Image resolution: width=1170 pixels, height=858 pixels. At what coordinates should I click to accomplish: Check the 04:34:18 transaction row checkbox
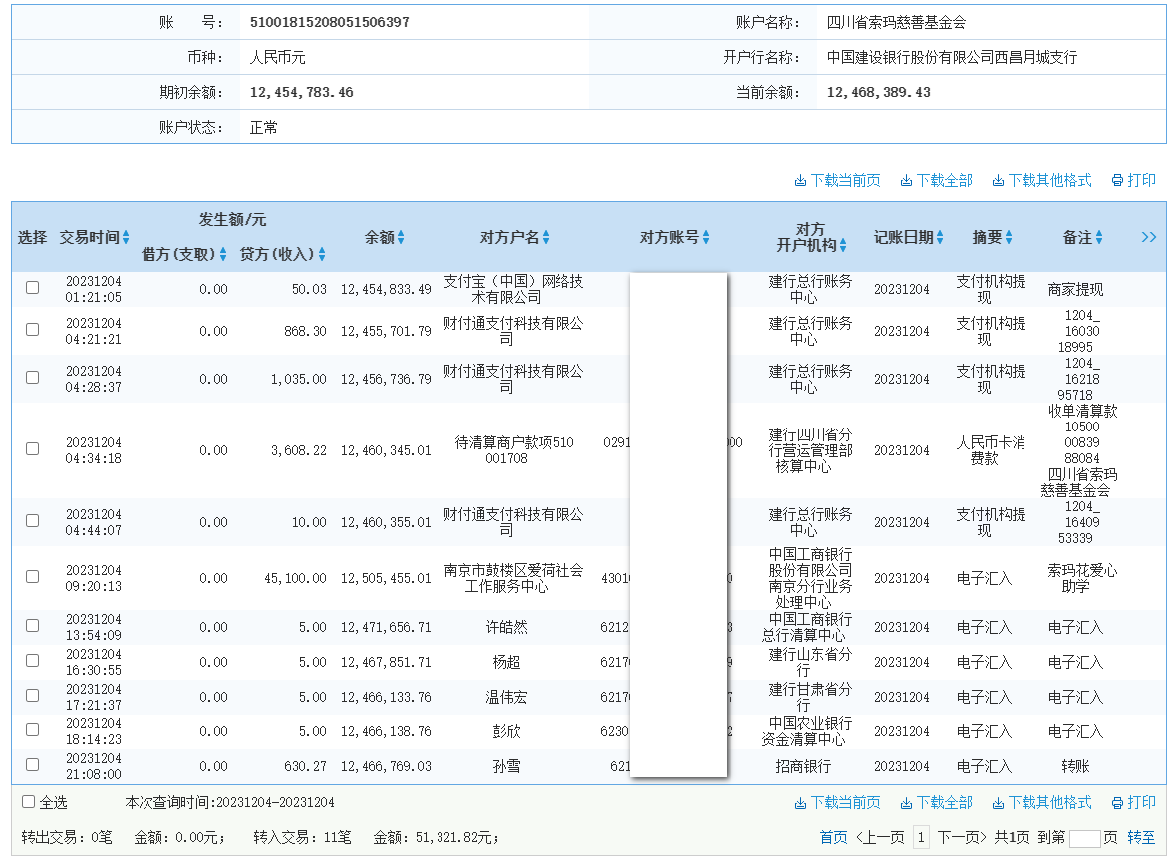[32, 448]
